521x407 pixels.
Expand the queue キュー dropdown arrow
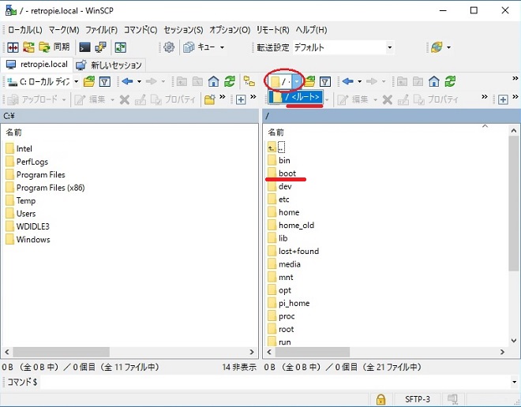tap(222, 47)
